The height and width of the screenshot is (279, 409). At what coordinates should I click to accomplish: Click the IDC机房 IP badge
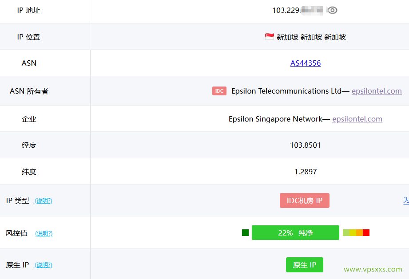[x=304, y=200]
